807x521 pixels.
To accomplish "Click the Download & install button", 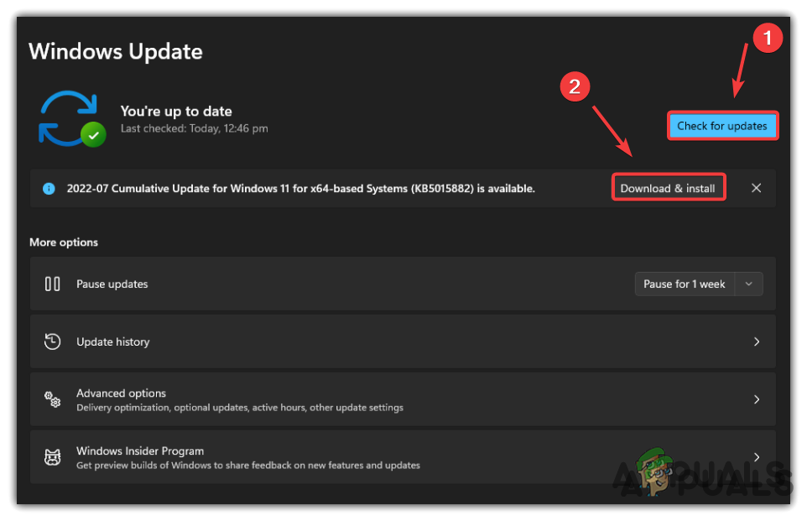I will [668, 187].
